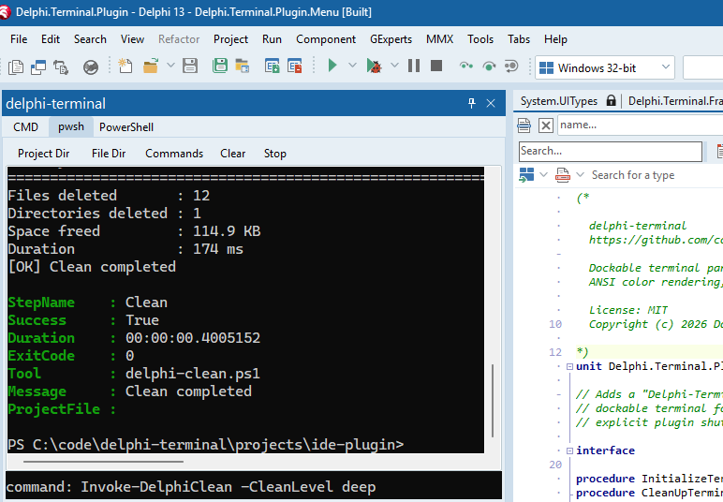The height and width of the screenshot is (502, 723).
Task: Click the lock icon beside System.UITypes
Action: (611, 100)
